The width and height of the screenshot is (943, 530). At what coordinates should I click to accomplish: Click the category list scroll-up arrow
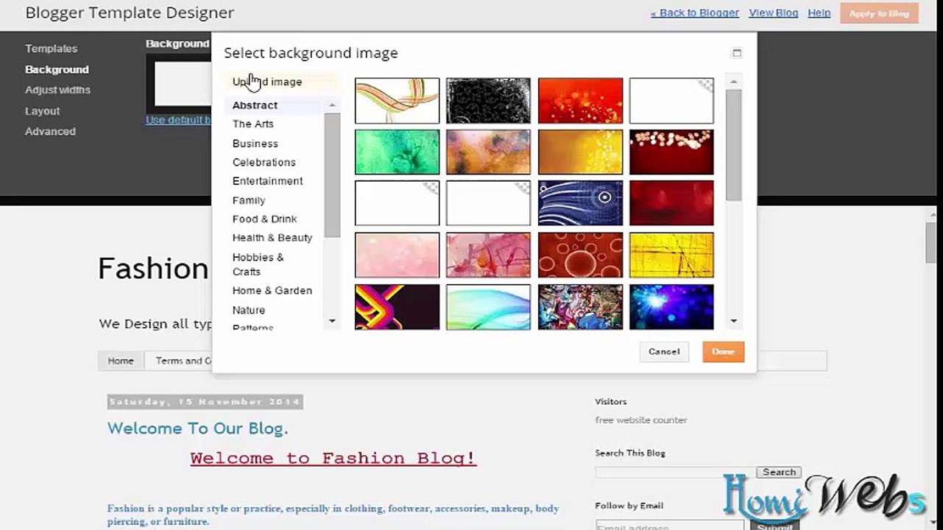[332, 105]
